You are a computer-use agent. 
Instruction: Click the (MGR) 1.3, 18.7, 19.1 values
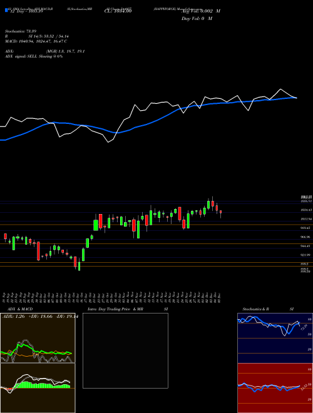[65, 51]
